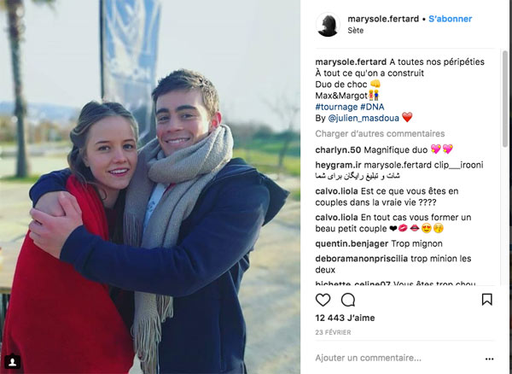Open heygram.ir commenter profile
Image resolution: width=512 pixels, height=374 pixels.
[x=338, y=165]
